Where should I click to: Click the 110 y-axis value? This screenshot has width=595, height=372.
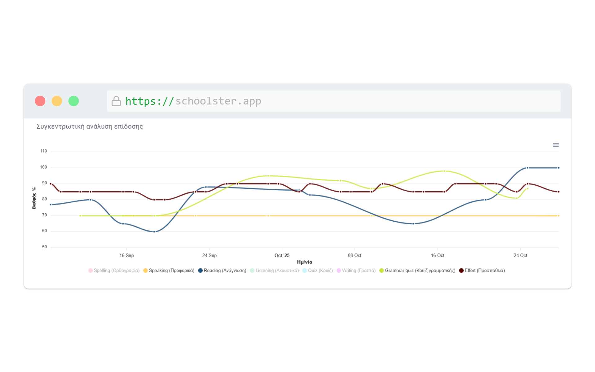pos(44,151)
